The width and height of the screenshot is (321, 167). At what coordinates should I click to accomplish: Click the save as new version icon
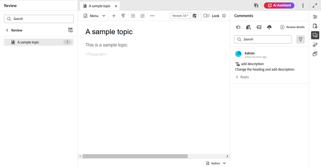tap(194, 16)
